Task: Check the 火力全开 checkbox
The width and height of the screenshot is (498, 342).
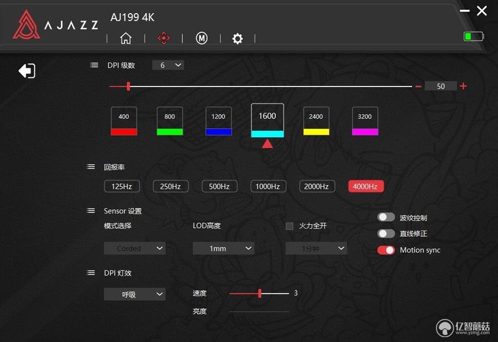Action: pyautogui.click(x=289, y=226)
